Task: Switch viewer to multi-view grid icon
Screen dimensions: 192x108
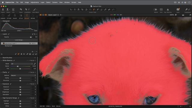Action: 41,15
